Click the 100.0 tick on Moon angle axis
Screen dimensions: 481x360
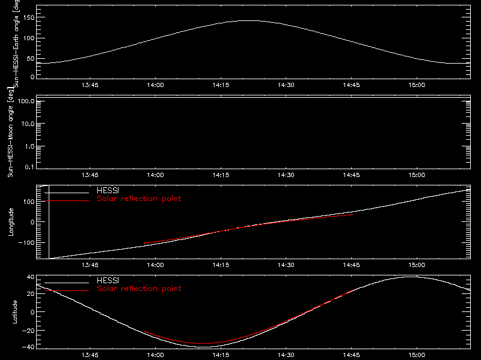26,101
